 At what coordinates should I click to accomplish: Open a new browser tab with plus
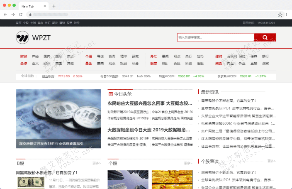(54, 6)
